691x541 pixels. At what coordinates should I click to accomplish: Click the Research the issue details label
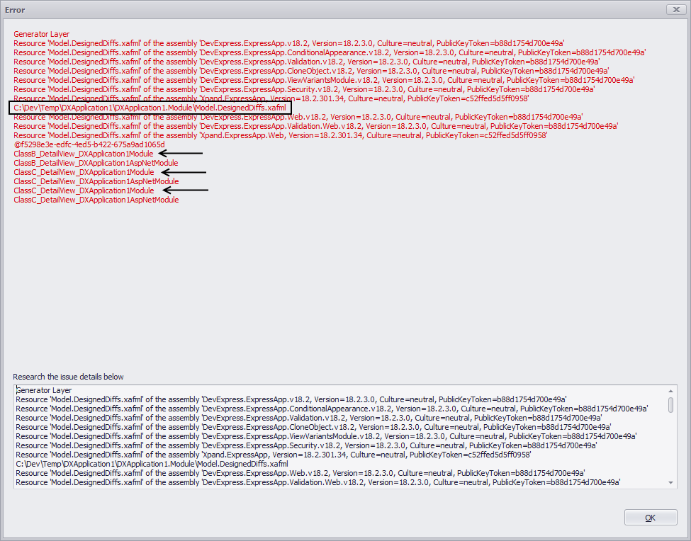click(x=68, y=376)
